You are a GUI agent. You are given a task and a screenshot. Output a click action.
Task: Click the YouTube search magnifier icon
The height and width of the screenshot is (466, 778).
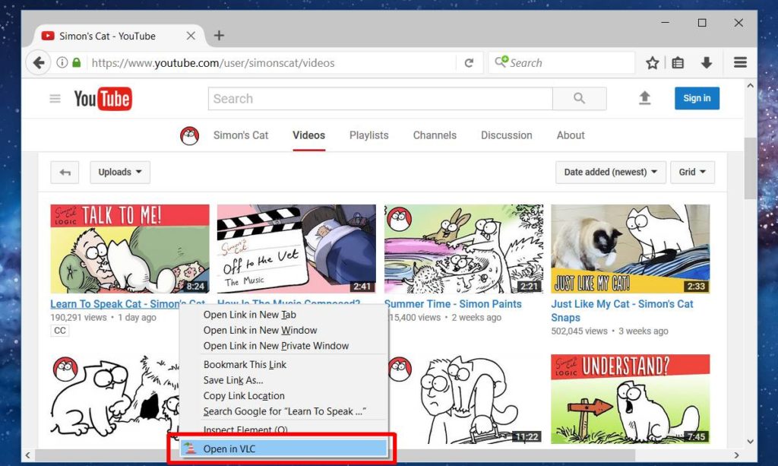[x=580, y=98]
